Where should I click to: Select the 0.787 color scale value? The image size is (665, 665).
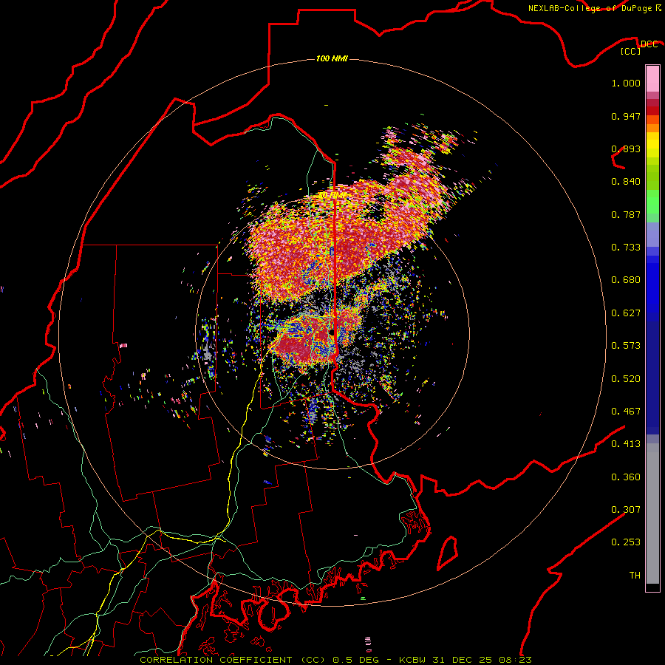pos(626,214)
